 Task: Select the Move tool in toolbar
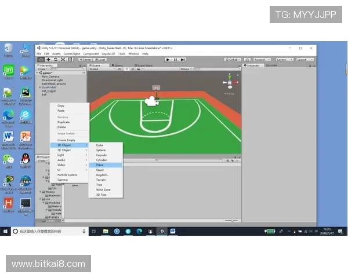tap(48, 60)
